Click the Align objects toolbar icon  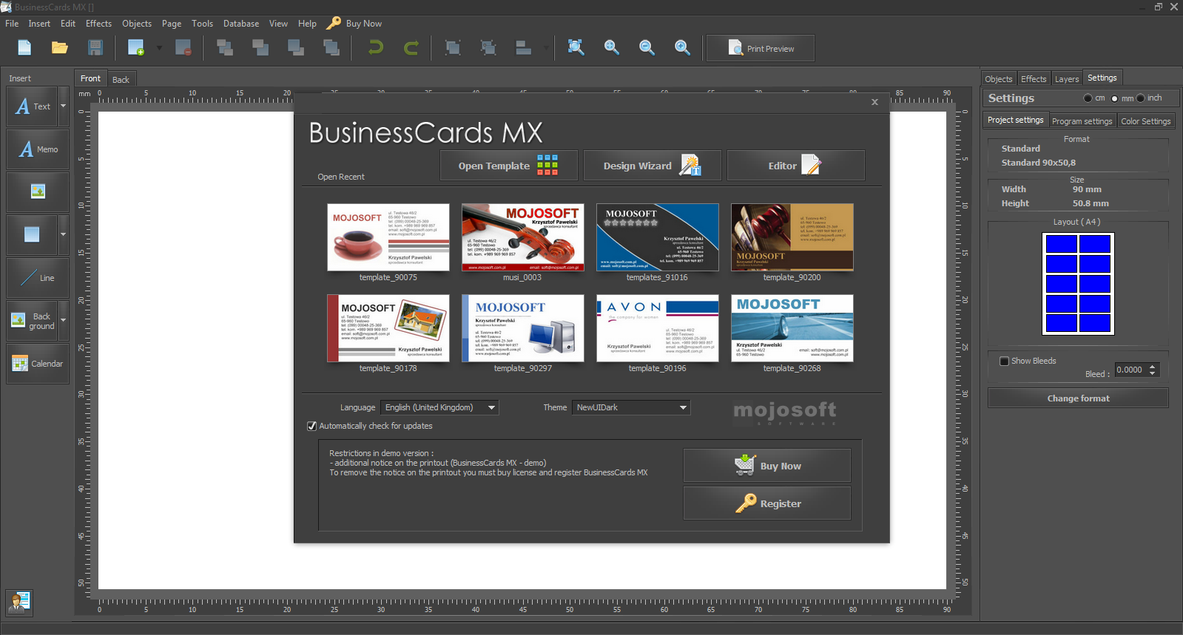[524, 48]
